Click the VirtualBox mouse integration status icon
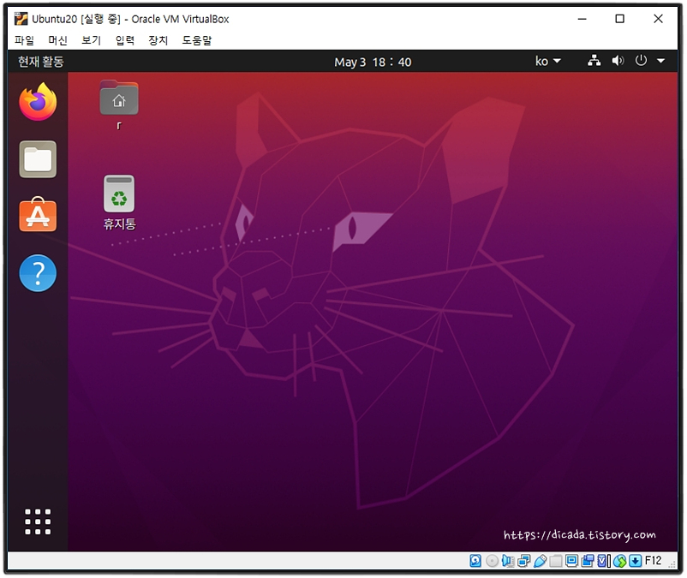This screenshot has height=578, width=687. click(619, 561)
